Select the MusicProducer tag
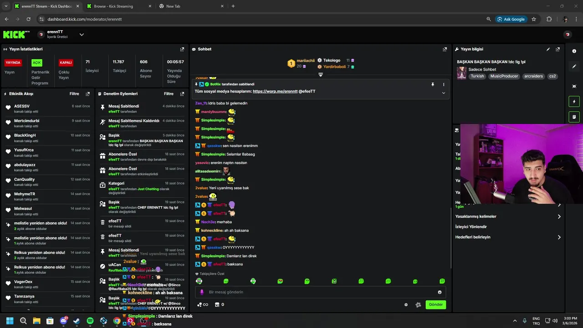Image resolution: width=583 pixels, height=328 pixels. coord(504,76)
